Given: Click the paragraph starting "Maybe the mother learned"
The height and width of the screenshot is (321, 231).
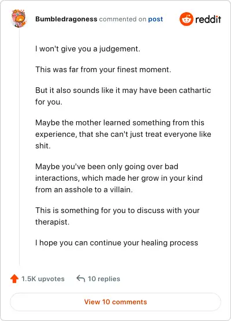Looking at the screenshot, I should (x=123, y=134).
